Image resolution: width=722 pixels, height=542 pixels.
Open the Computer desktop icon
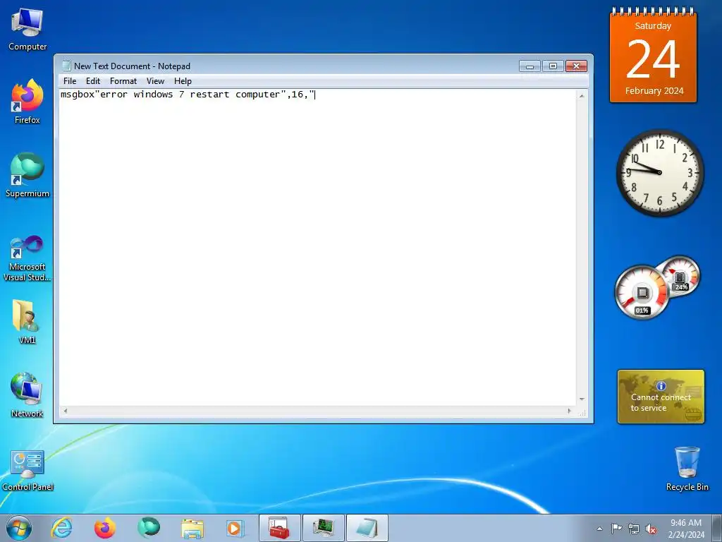coord(27,30)
